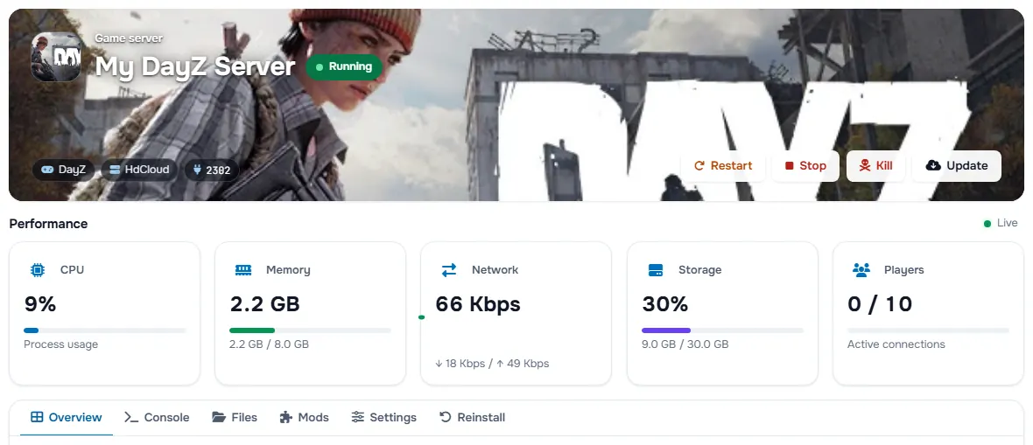1033x445 pixels.
Task: Click the CPU chip icon
Action: (38, 270)
